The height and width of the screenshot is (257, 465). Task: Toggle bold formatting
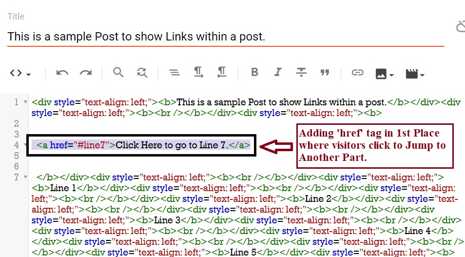(x=254, y=72)
